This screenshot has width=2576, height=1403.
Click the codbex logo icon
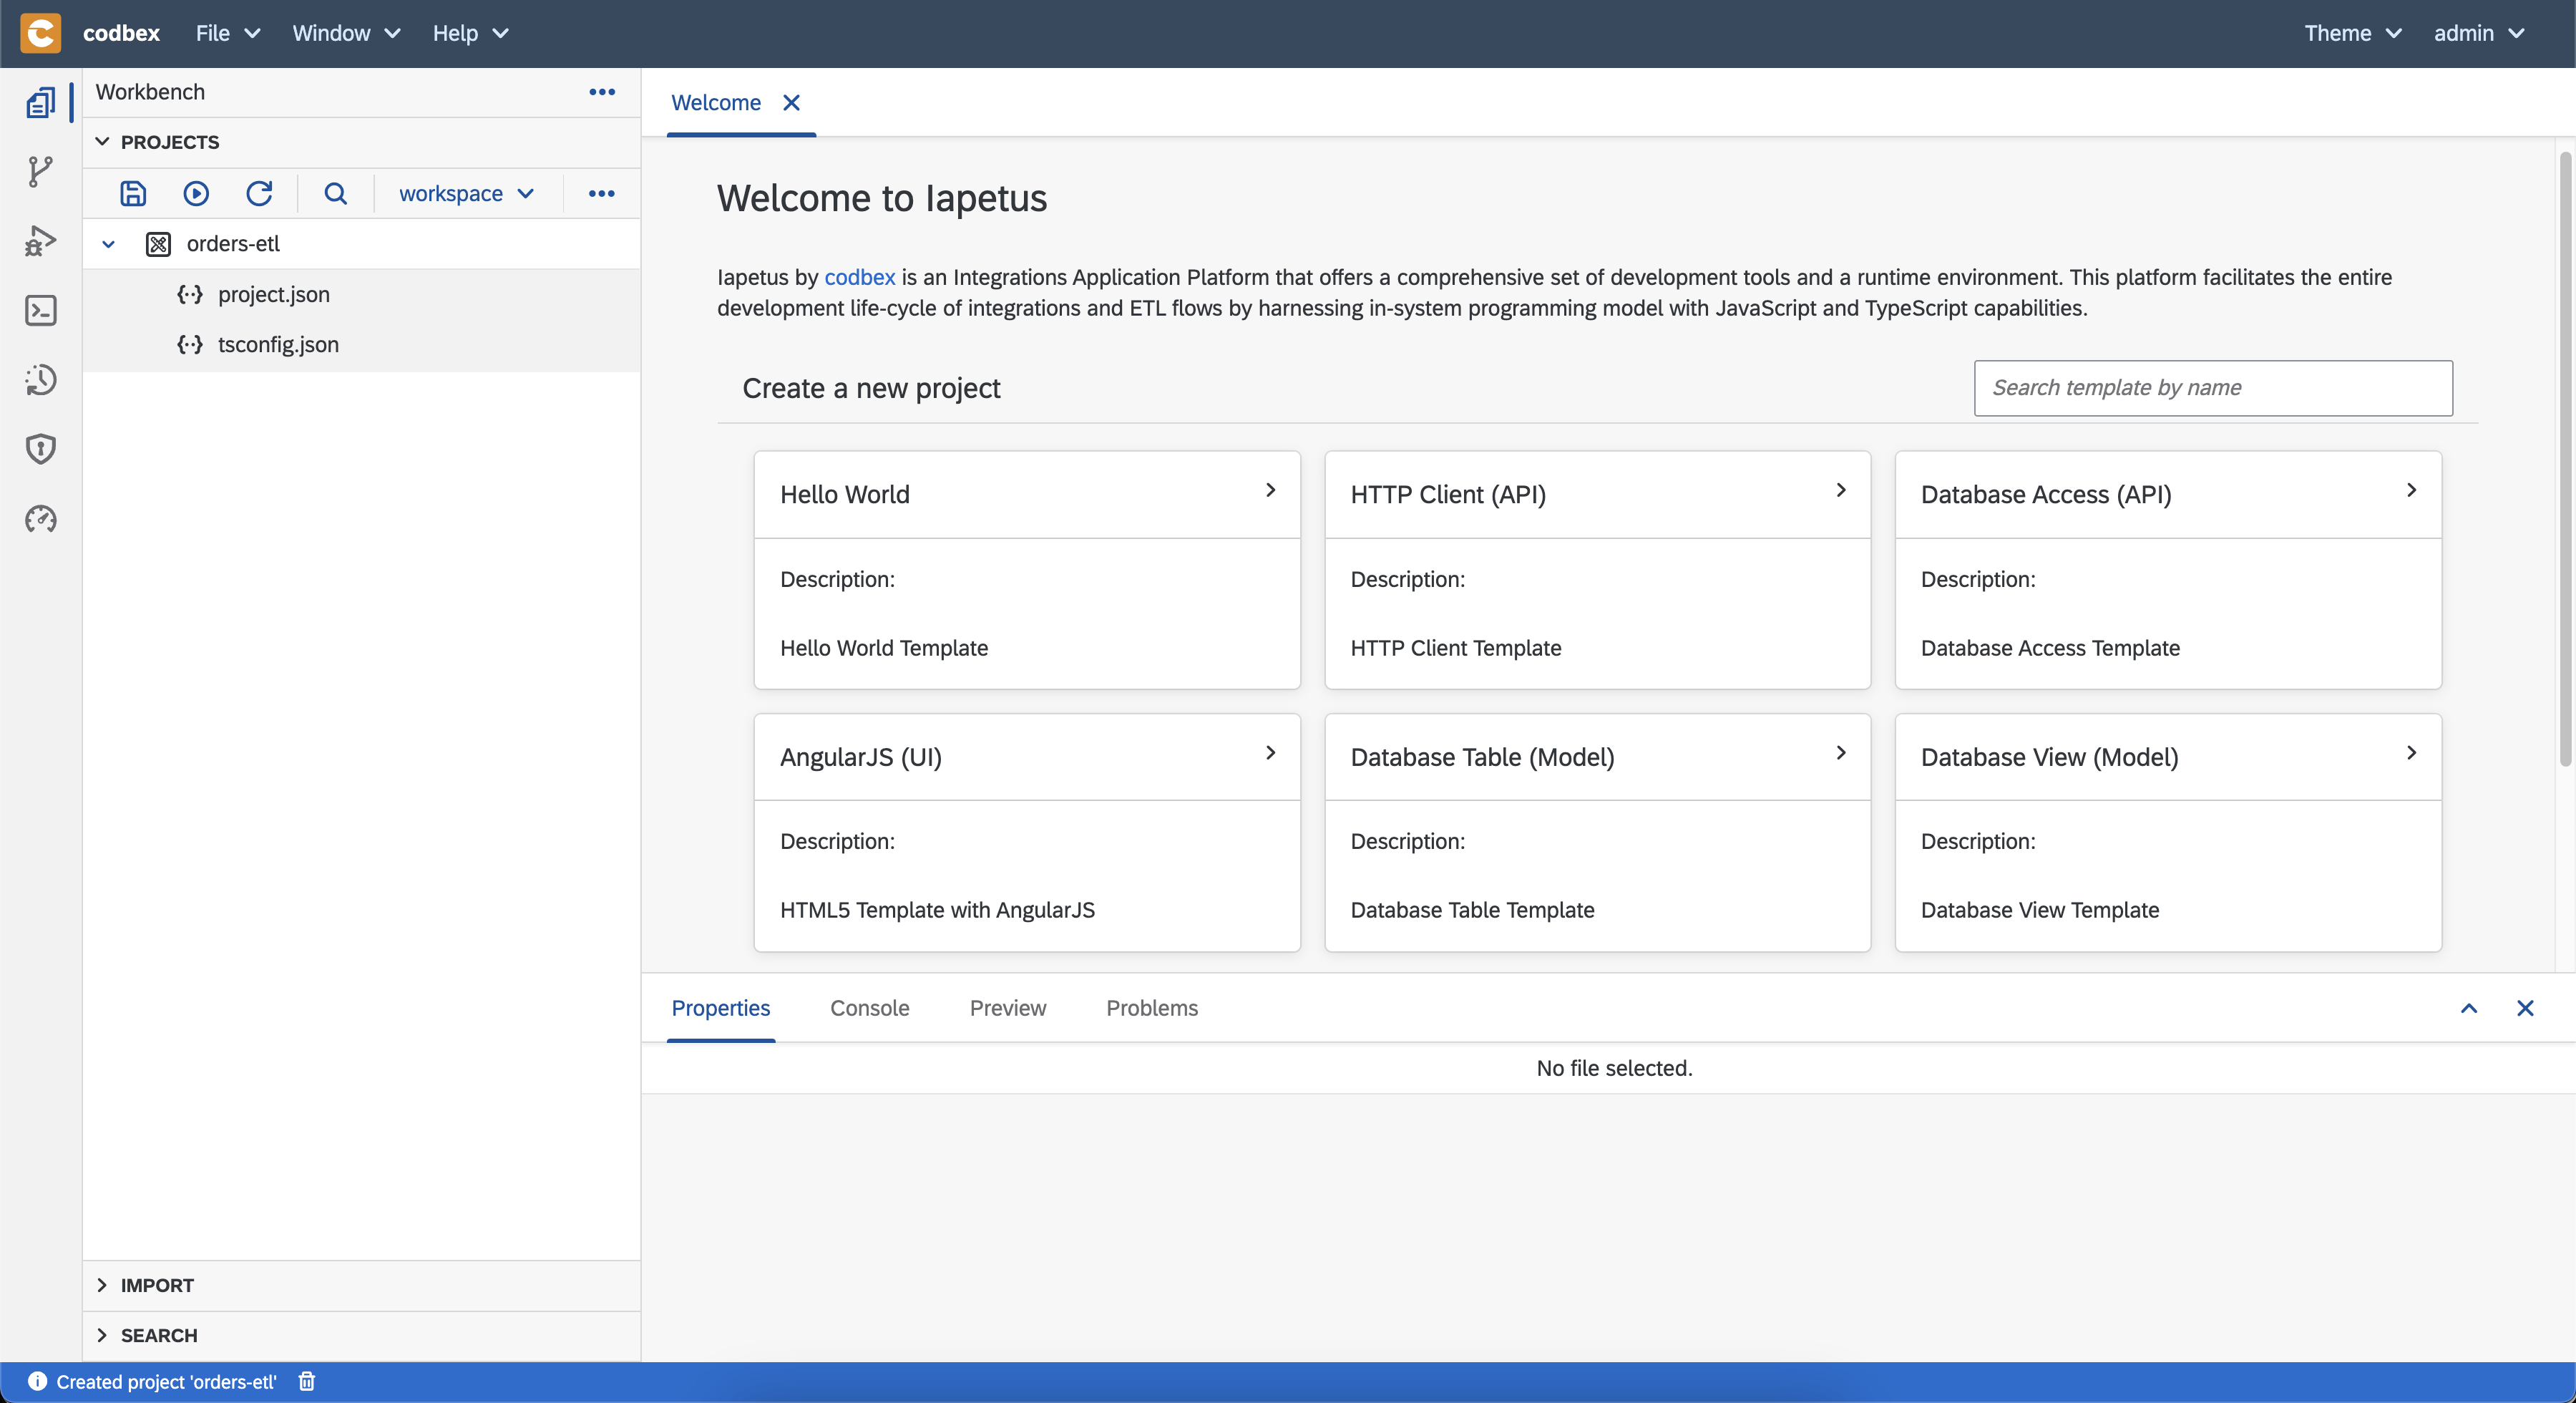[x=41, y=33]
